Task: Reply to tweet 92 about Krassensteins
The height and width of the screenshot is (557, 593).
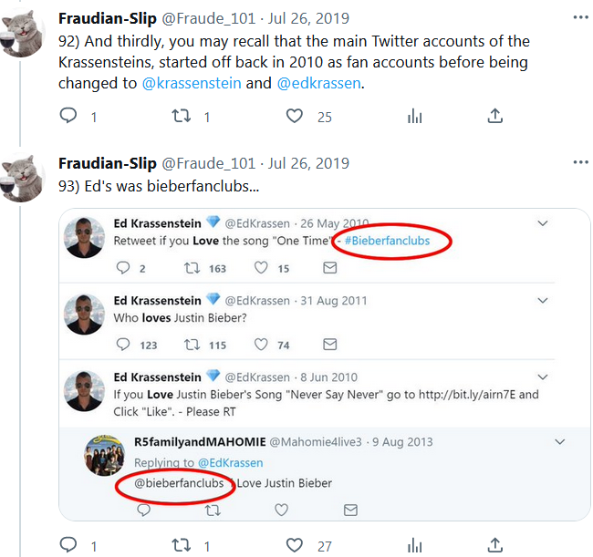Action: click(68, 116)
